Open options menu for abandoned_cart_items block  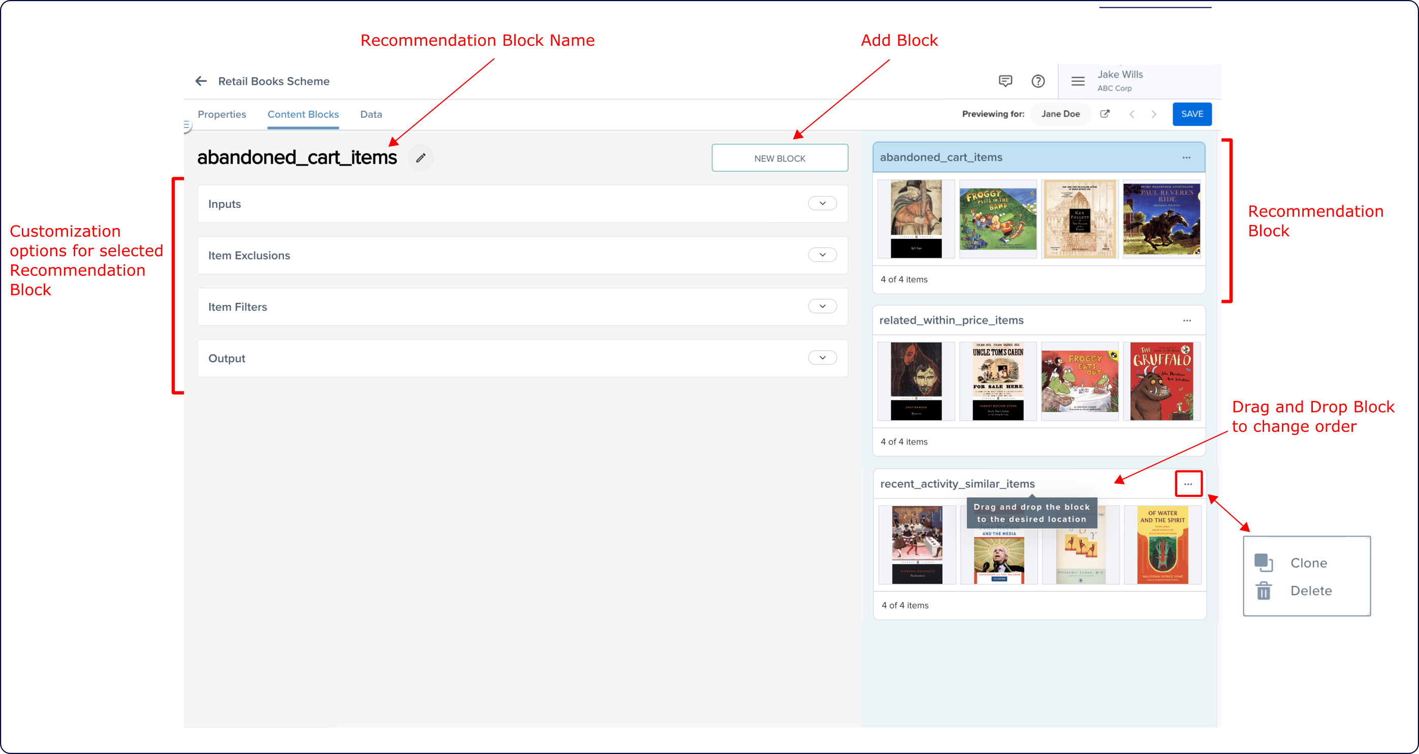1186,158
